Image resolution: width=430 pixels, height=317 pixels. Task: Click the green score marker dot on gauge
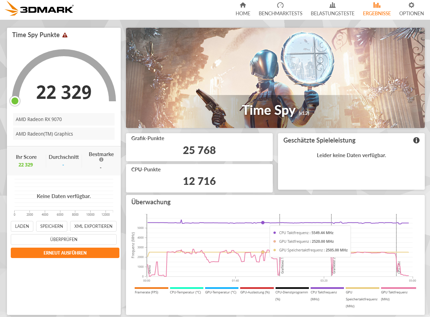click(15, 101)
